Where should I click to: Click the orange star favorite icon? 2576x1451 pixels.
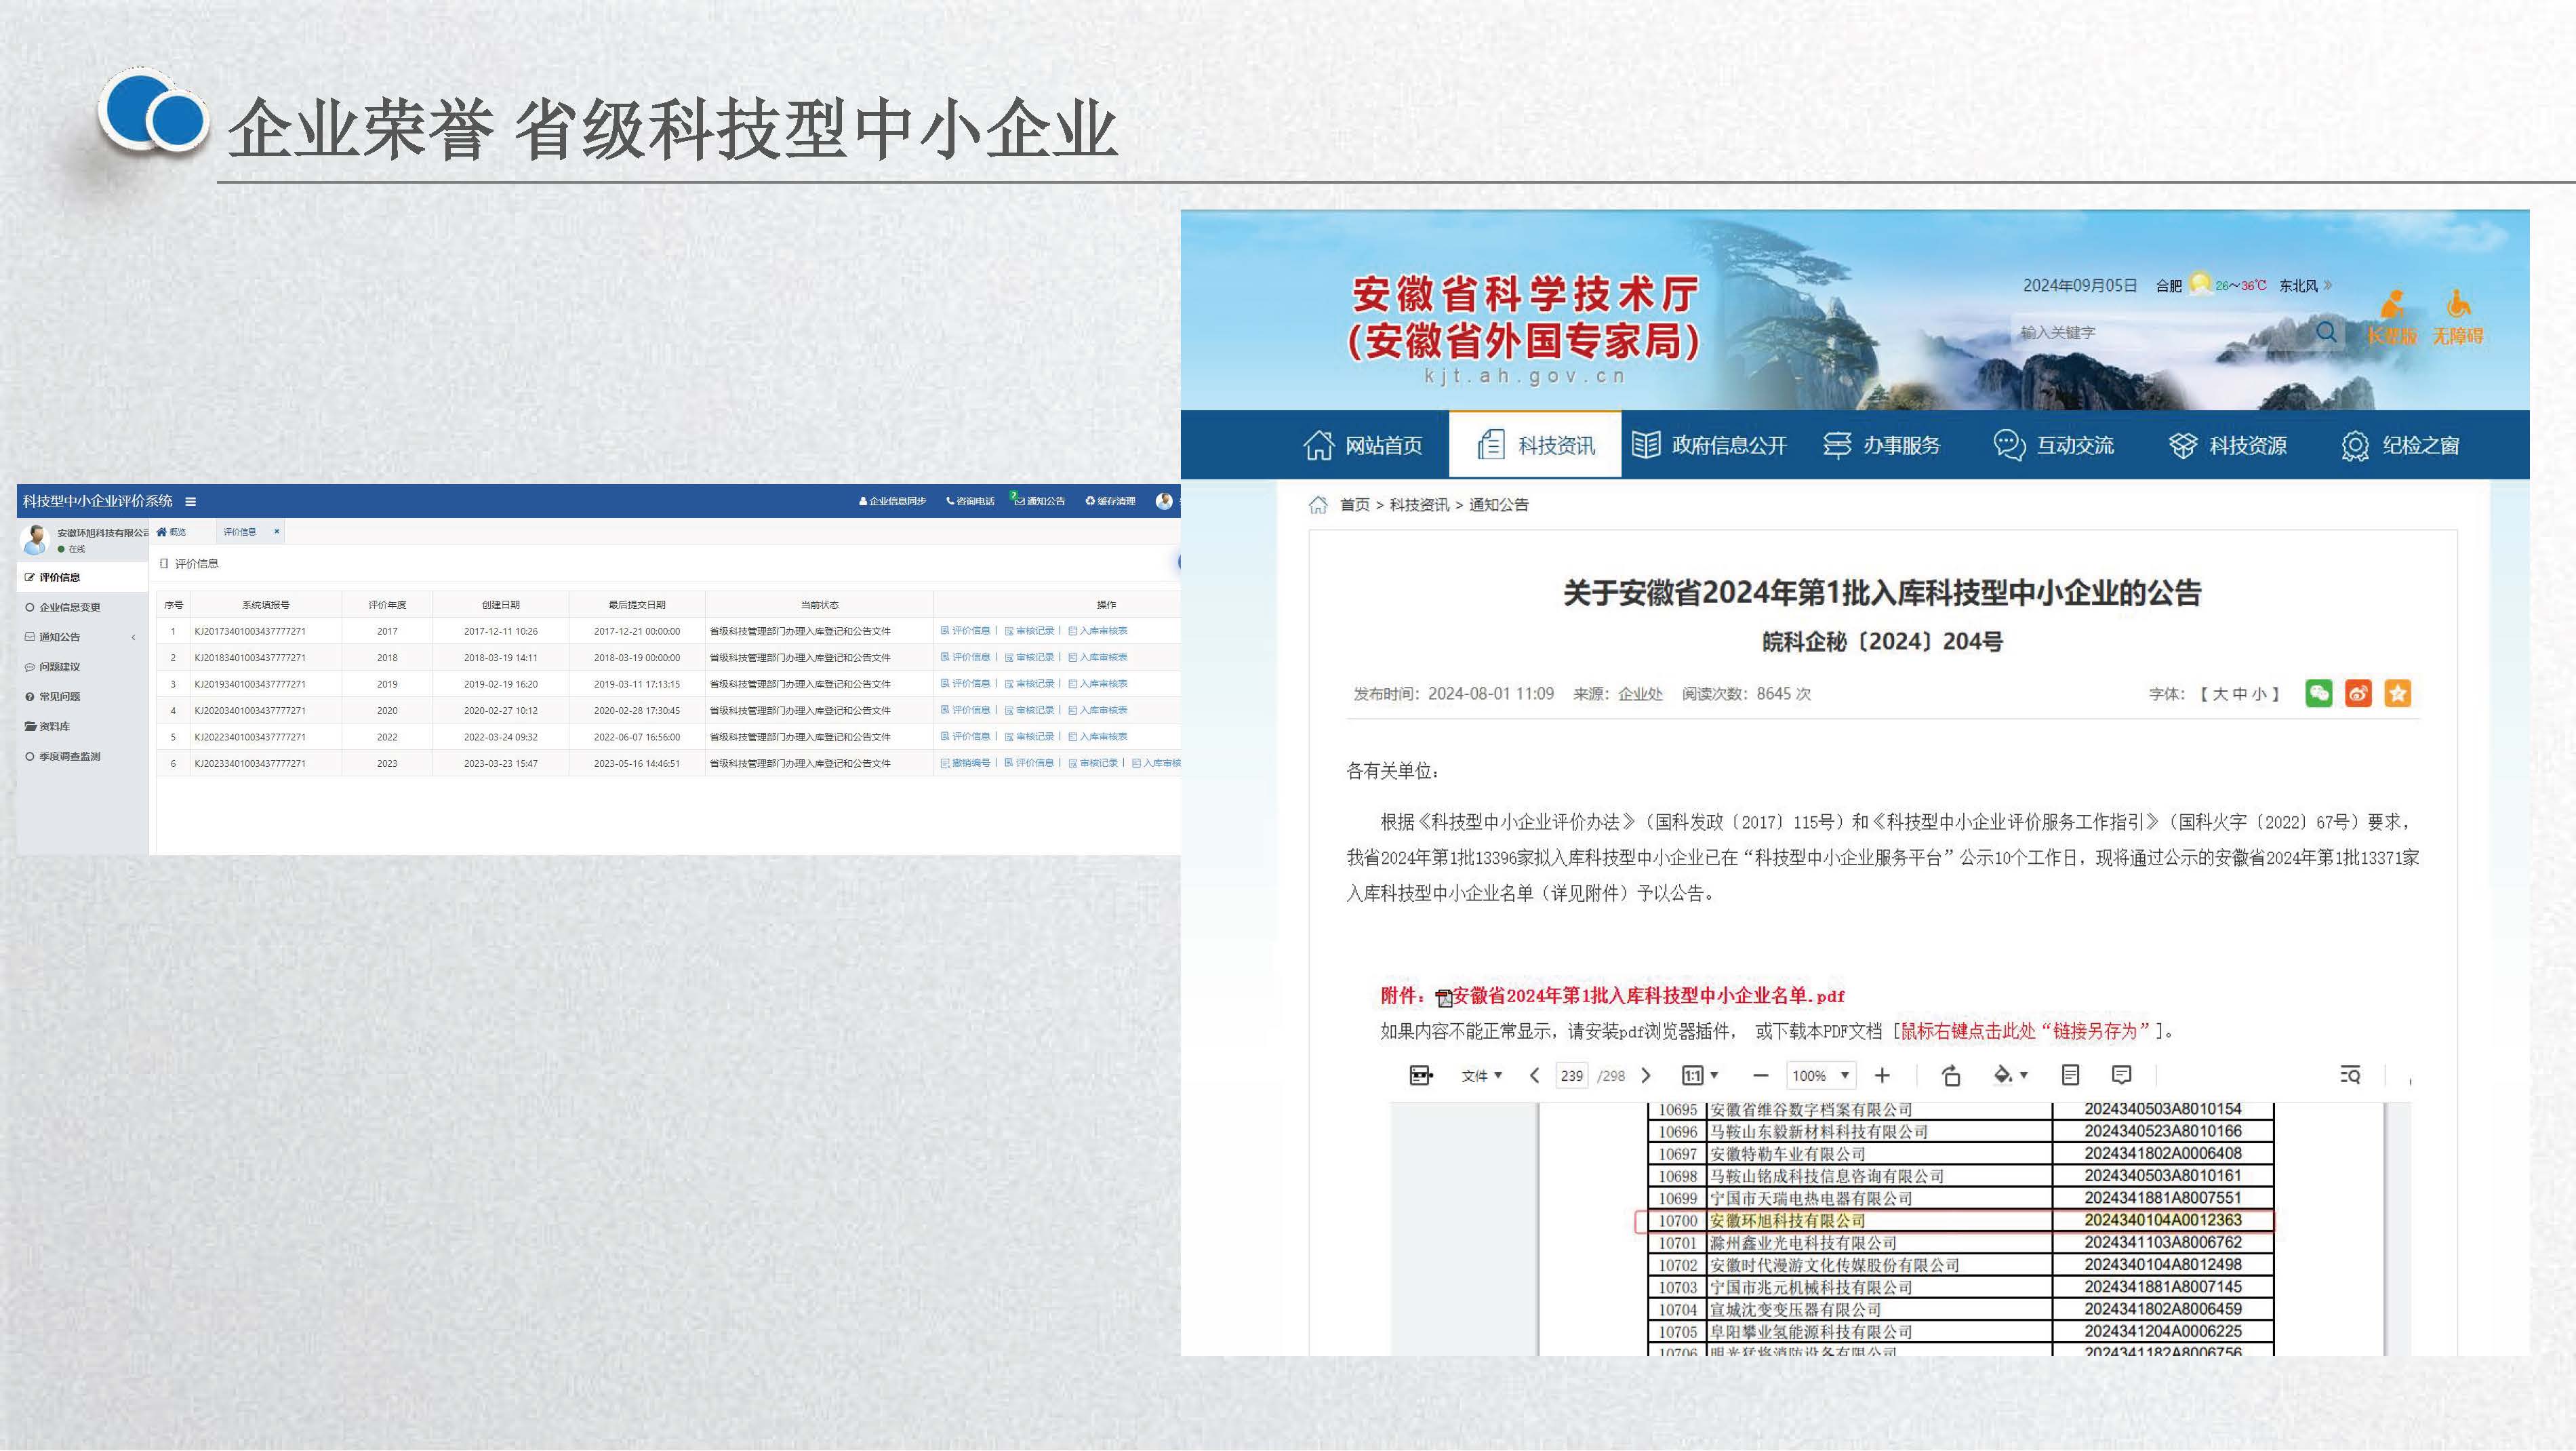tap(2398, 693)
